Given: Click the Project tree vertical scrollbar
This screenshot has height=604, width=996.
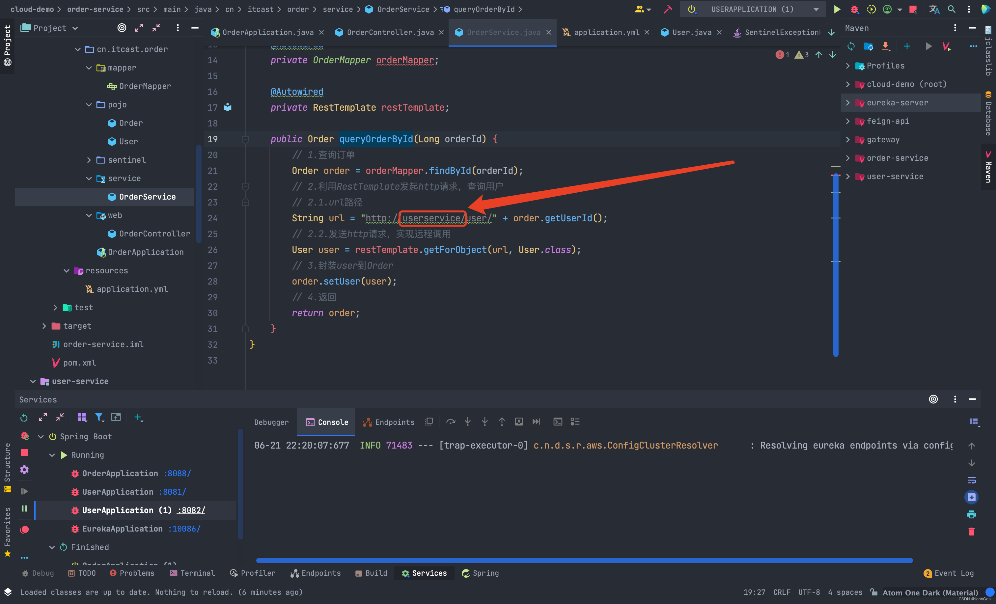Looking at the screenshot, I should pyautogui.click(x=199, y=194).
